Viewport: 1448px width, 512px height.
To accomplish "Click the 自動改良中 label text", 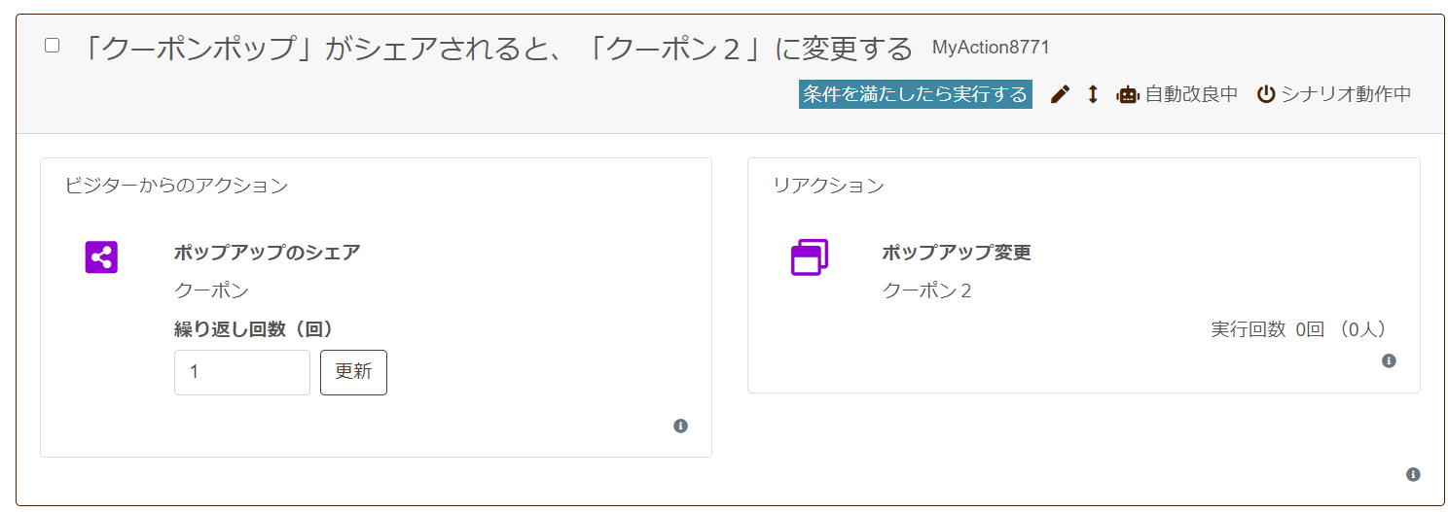I will click(1191, 94).
